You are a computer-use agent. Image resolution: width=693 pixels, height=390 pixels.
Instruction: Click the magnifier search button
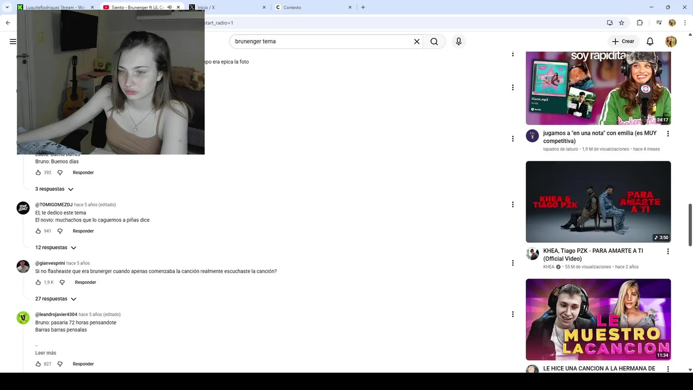pyautogui.click(x=434, y=41)
